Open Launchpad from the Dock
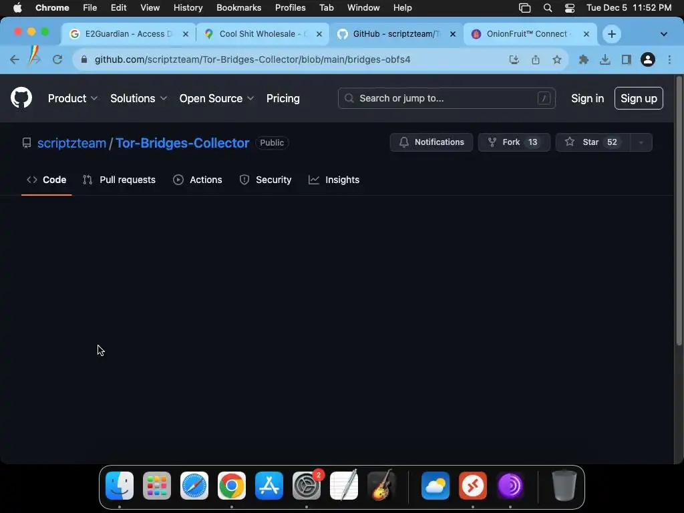 tap(157, 486)
